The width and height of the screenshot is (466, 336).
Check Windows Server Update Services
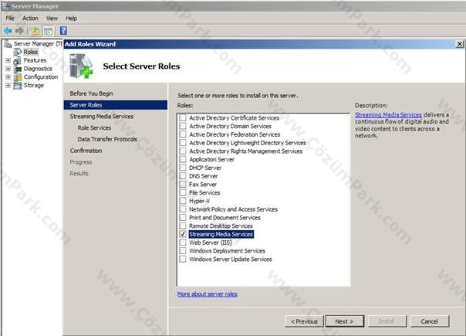tap(183, 260)
